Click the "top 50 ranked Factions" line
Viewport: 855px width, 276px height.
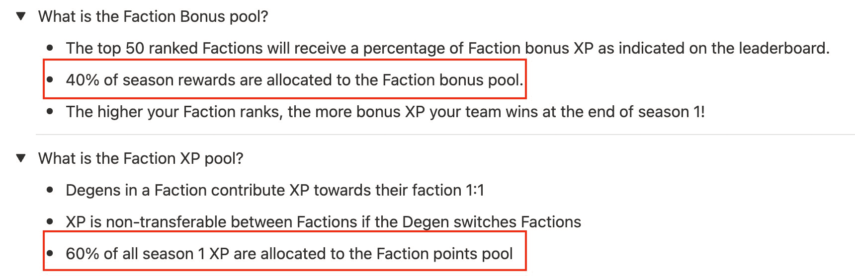(x=447, y=48)
